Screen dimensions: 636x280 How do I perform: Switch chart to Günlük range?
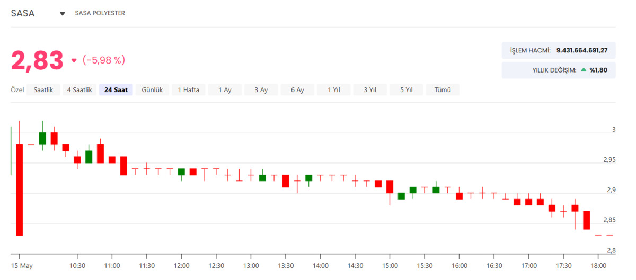point(152,90)
